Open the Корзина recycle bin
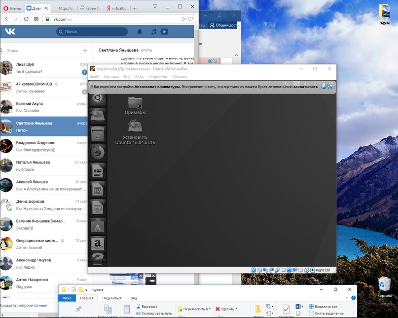 [x=385, y=285]
